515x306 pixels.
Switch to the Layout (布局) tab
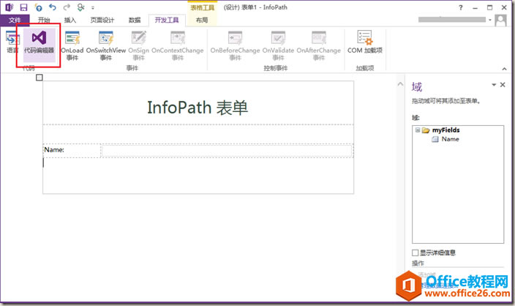point(202,20)
